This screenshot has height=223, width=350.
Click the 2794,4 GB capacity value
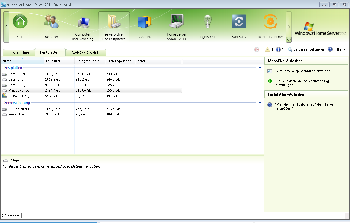point(53,91)
